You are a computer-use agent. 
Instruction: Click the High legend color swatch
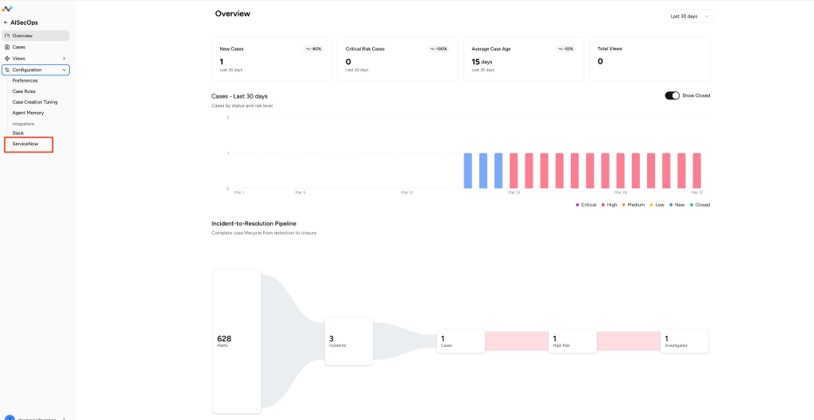click(603, 205)
